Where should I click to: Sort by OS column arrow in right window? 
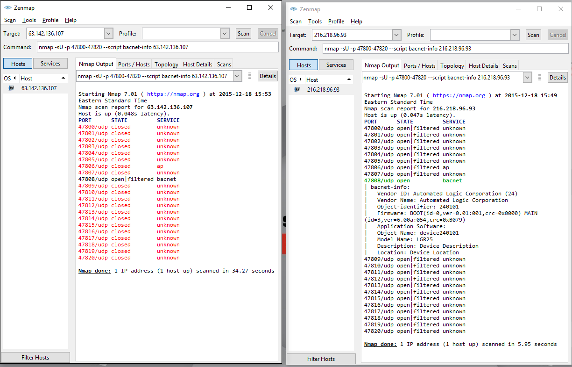coord(300,79)
